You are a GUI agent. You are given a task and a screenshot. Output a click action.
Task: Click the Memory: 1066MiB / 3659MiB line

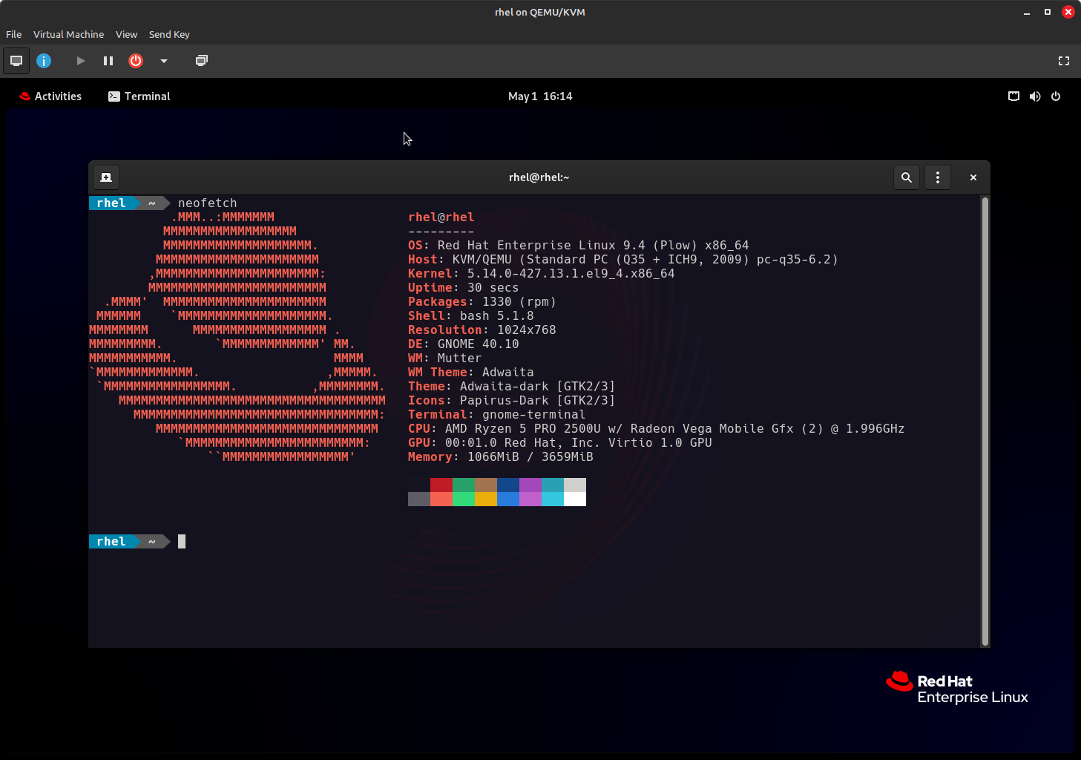[501, 457]
